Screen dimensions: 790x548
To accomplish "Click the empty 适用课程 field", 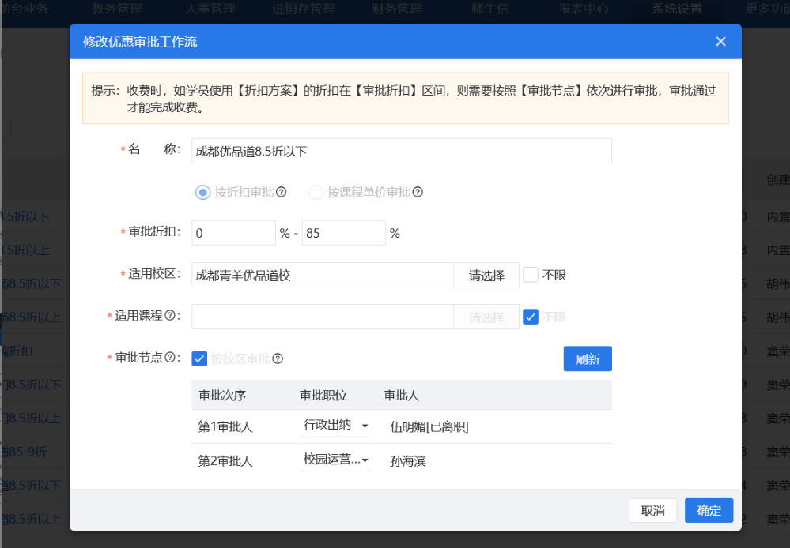I will pos(323,317).
